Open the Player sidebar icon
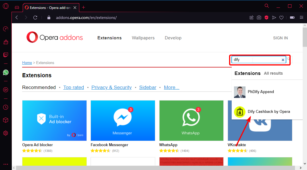This screenshot has width=307, height=170. click(x=6, y=90)
